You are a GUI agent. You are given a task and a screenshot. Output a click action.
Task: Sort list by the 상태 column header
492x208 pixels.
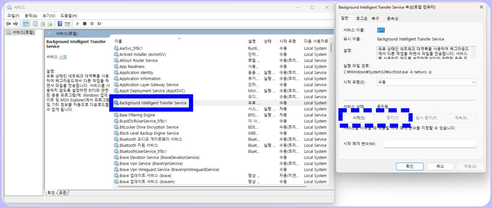point(269,41)
